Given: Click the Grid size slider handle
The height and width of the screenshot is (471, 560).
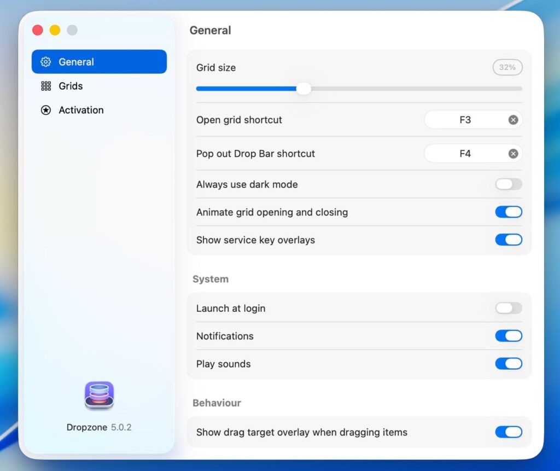Looking at the screenshot, I should (x=304, y=89).
